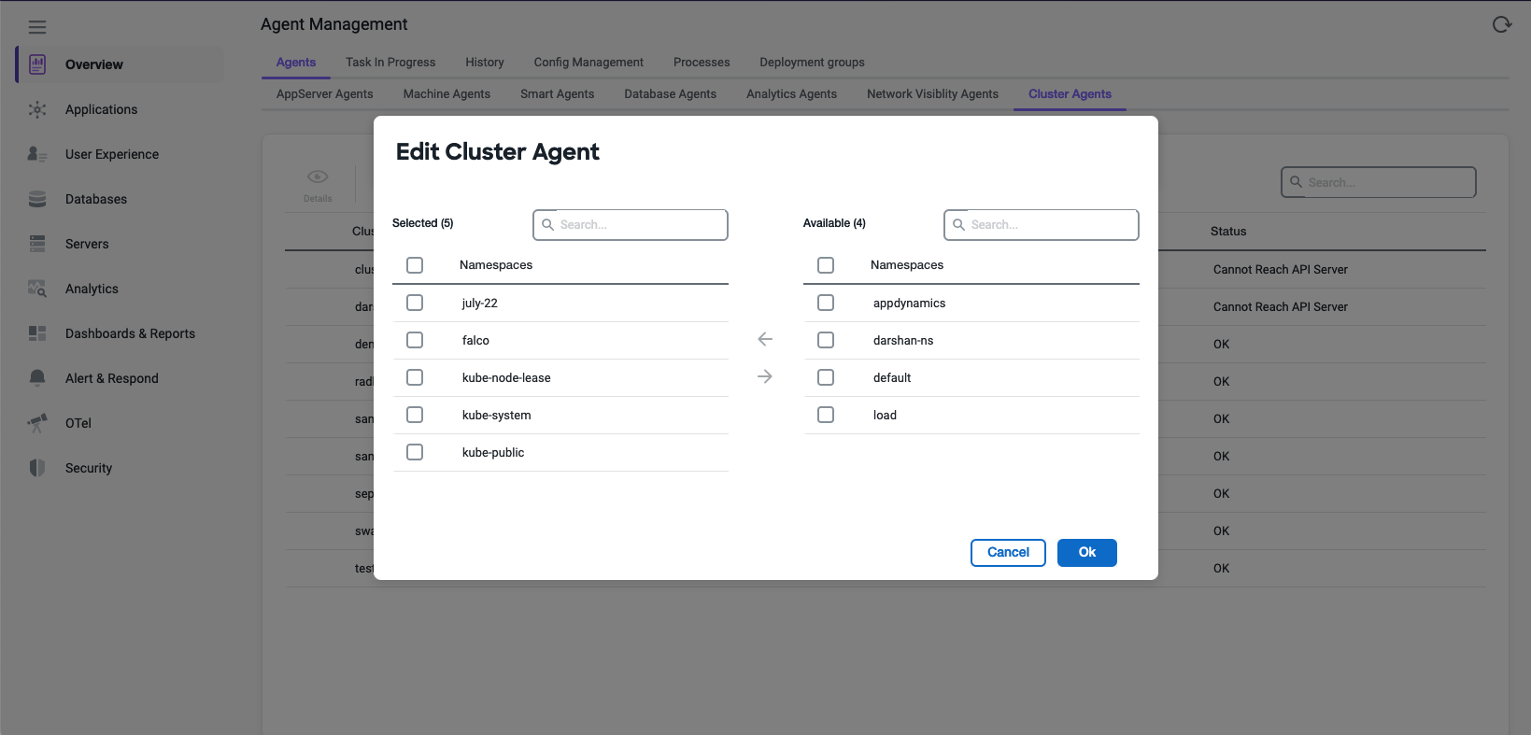Switch to Network Visiblity Agents subtab
This screenshot has width=1531, height=735.
933,94
